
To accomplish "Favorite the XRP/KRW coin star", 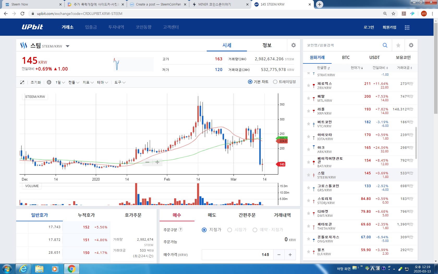I will (308, 111).
